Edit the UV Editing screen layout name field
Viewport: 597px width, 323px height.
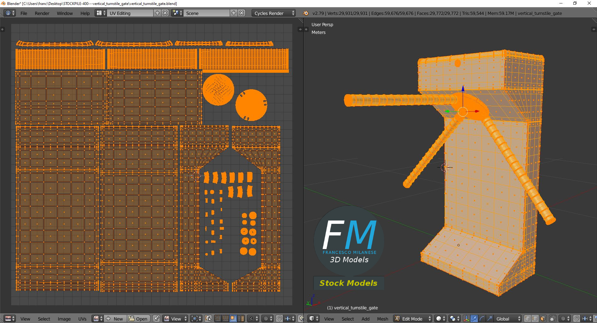(x=131, y=13)
